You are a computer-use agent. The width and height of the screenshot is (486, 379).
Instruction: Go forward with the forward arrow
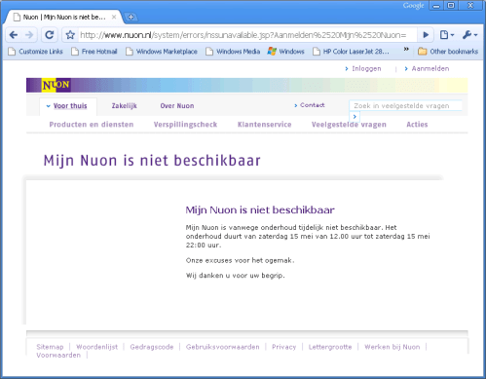pyautogui.click(x=29, y=35)
